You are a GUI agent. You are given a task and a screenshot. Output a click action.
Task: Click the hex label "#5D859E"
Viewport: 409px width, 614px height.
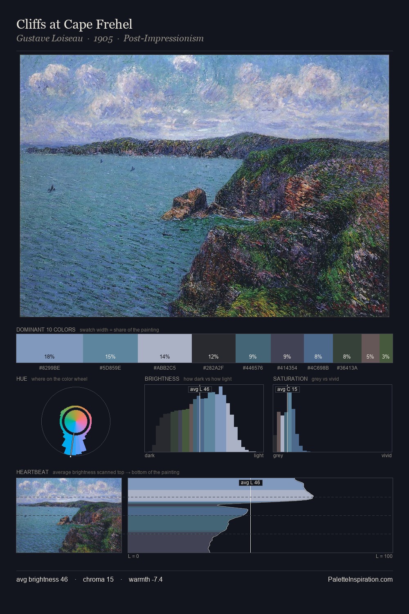[110, 368]
